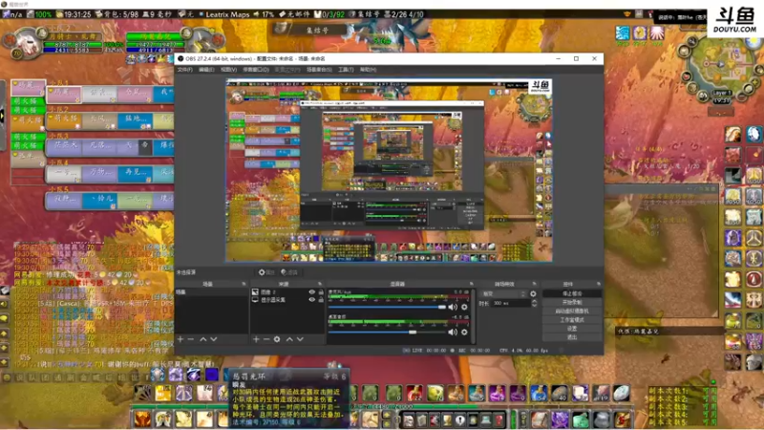The image size is (764, 430).
Task: Click the mixer panel vertical scrollbar
Action: (474, 316)
